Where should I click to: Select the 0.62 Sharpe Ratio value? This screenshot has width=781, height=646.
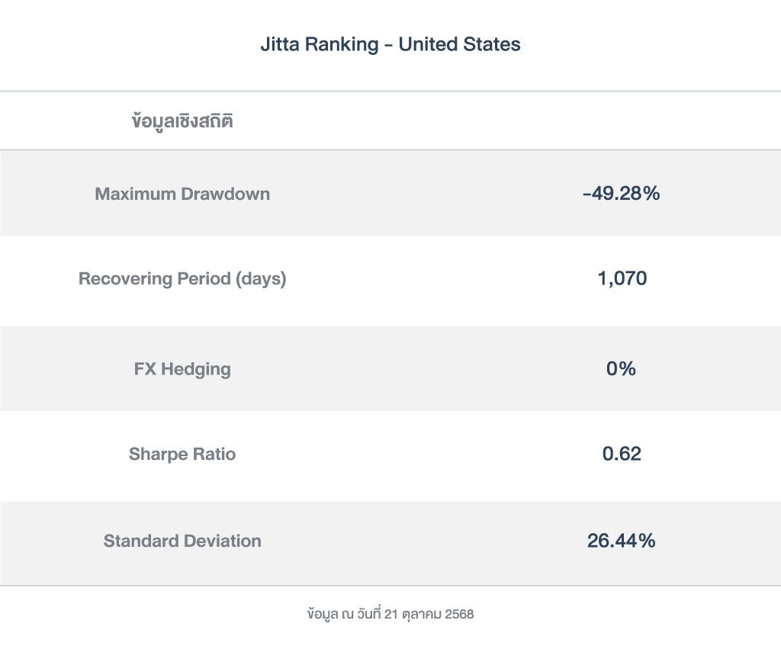(622, 455)
